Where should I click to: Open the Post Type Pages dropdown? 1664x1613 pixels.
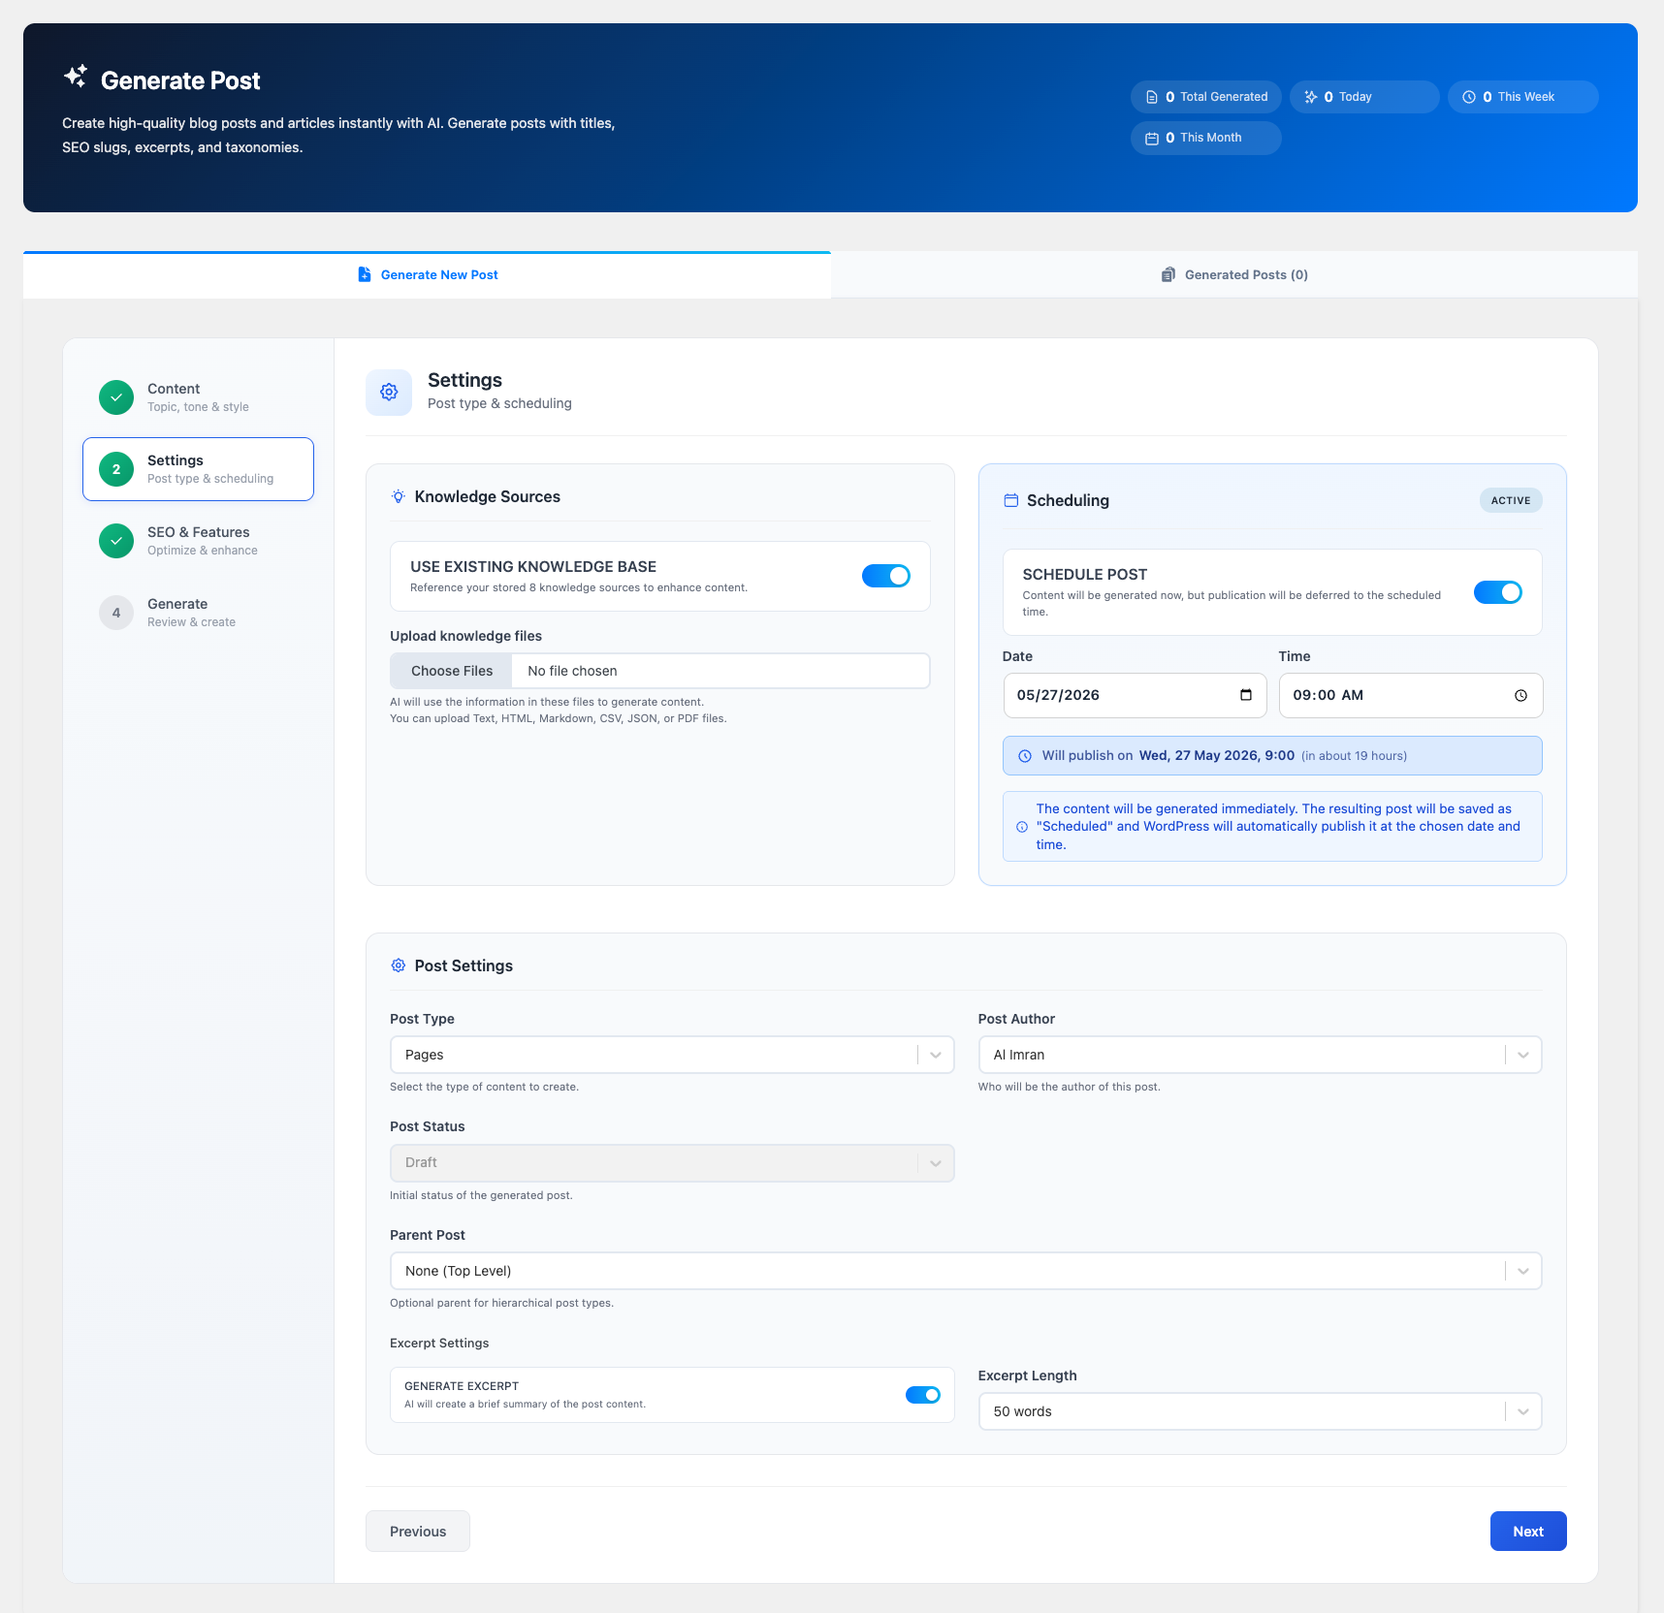(672, 1055)
